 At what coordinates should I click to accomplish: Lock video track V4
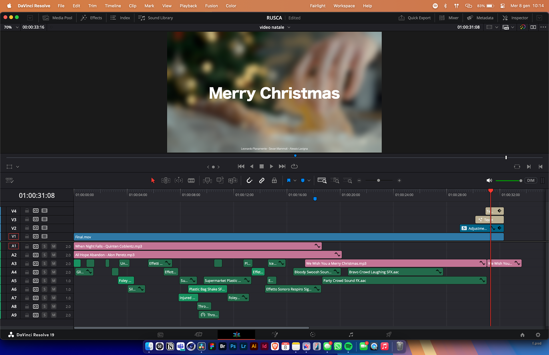[x=27, y=211]
